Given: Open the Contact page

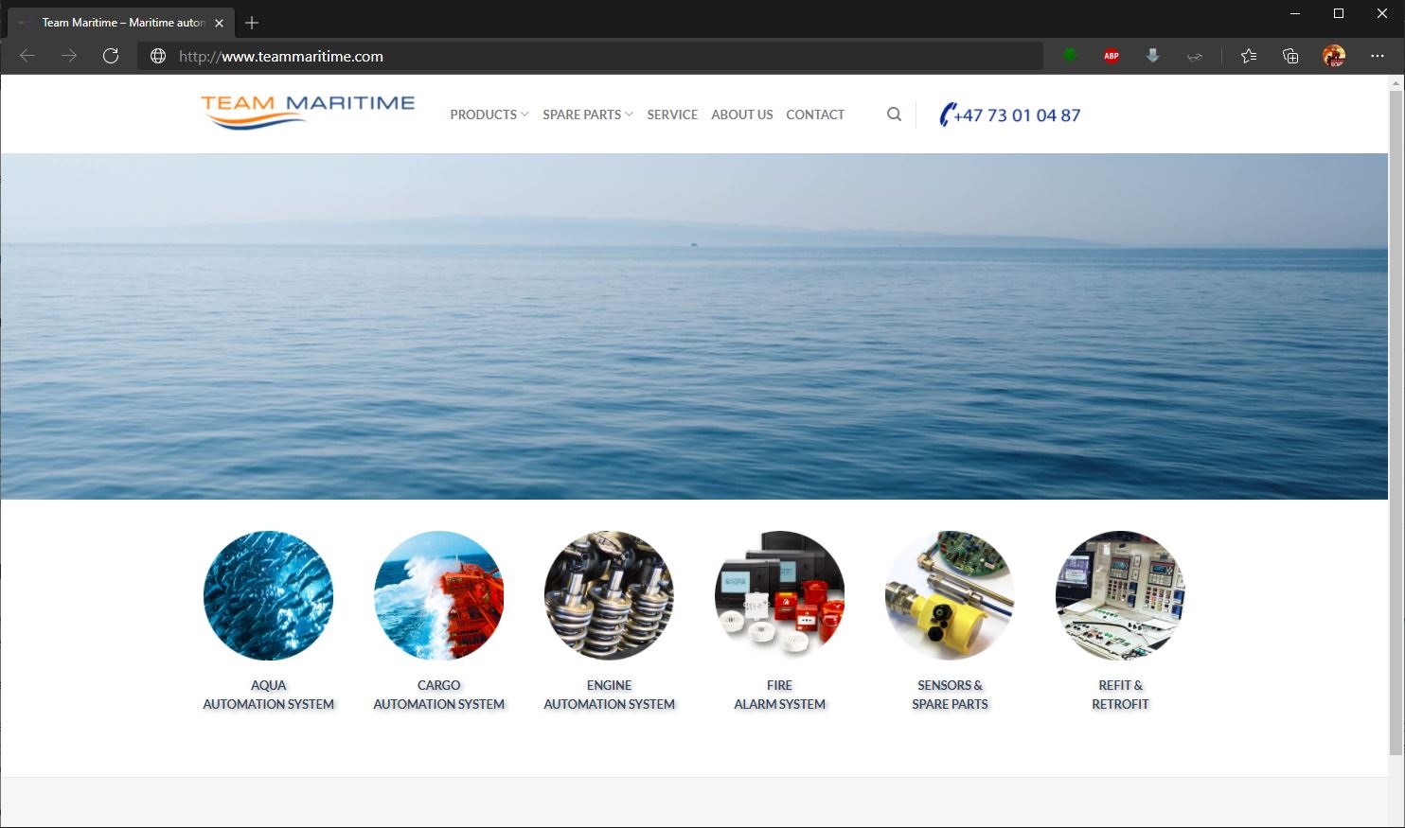Looking at the screenshot, I should pos(815,115).
